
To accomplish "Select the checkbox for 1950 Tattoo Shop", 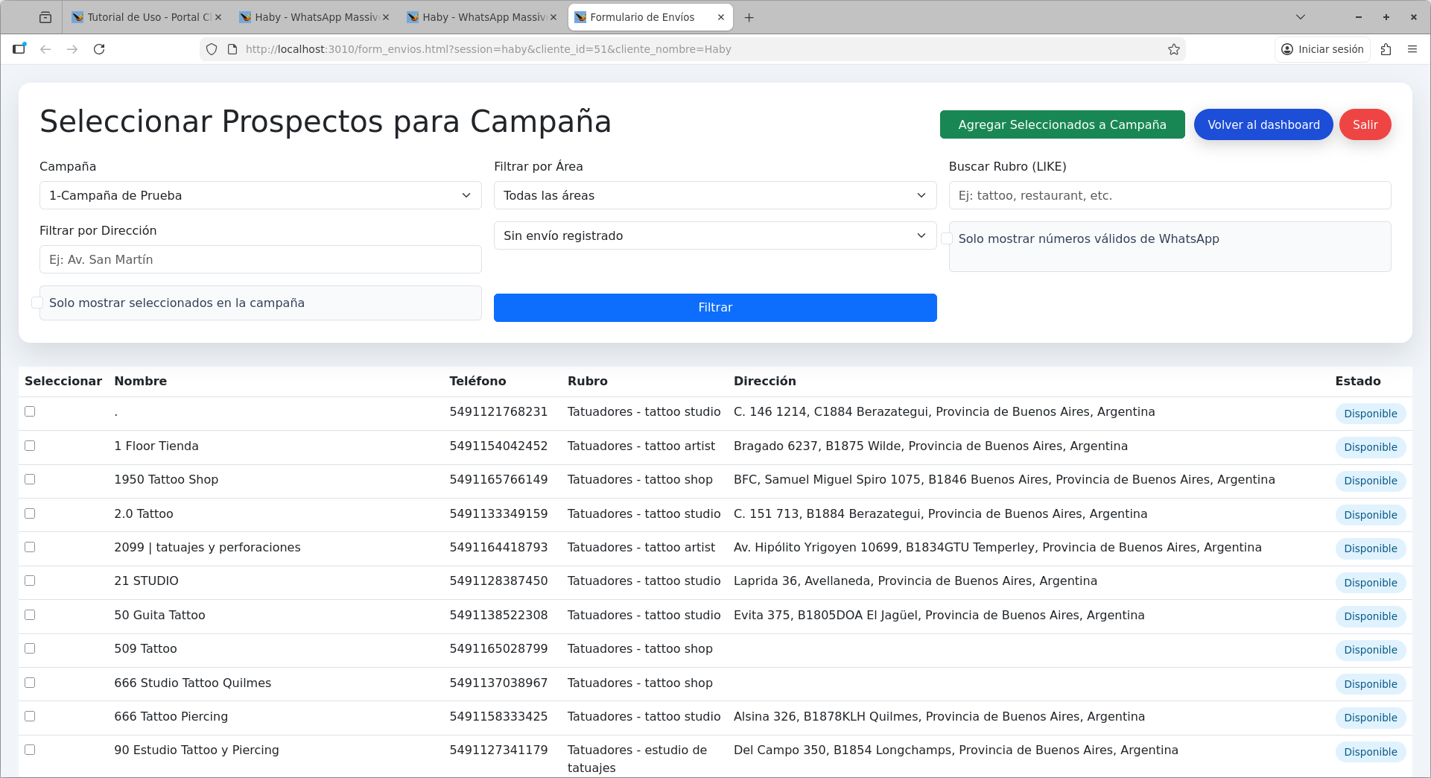I will (30, 479).
